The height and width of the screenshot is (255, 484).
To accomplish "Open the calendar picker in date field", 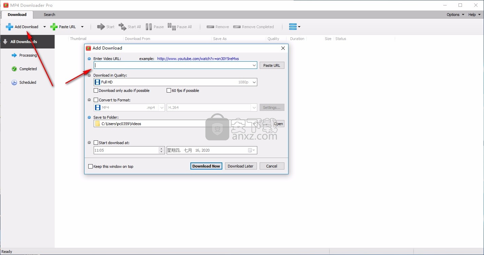I will coord(252,150).
